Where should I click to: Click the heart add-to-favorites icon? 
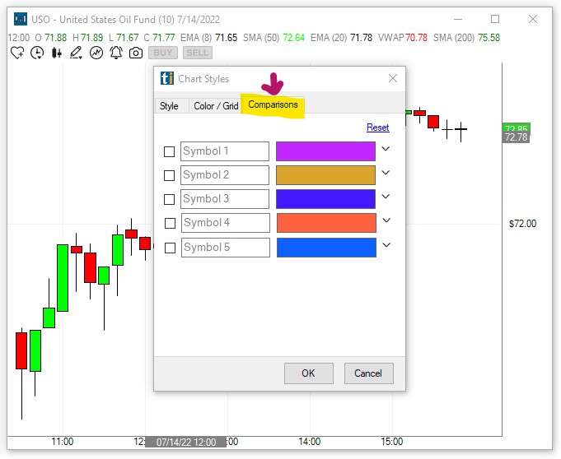[x=17, y=53]
